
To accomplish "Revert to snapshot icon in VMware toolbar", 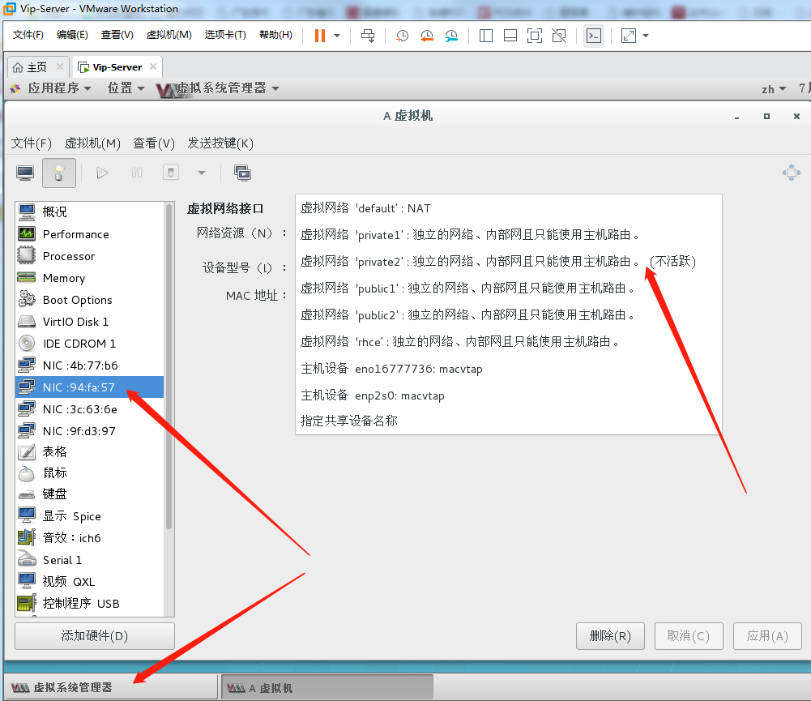I will (x=427, y=36).
